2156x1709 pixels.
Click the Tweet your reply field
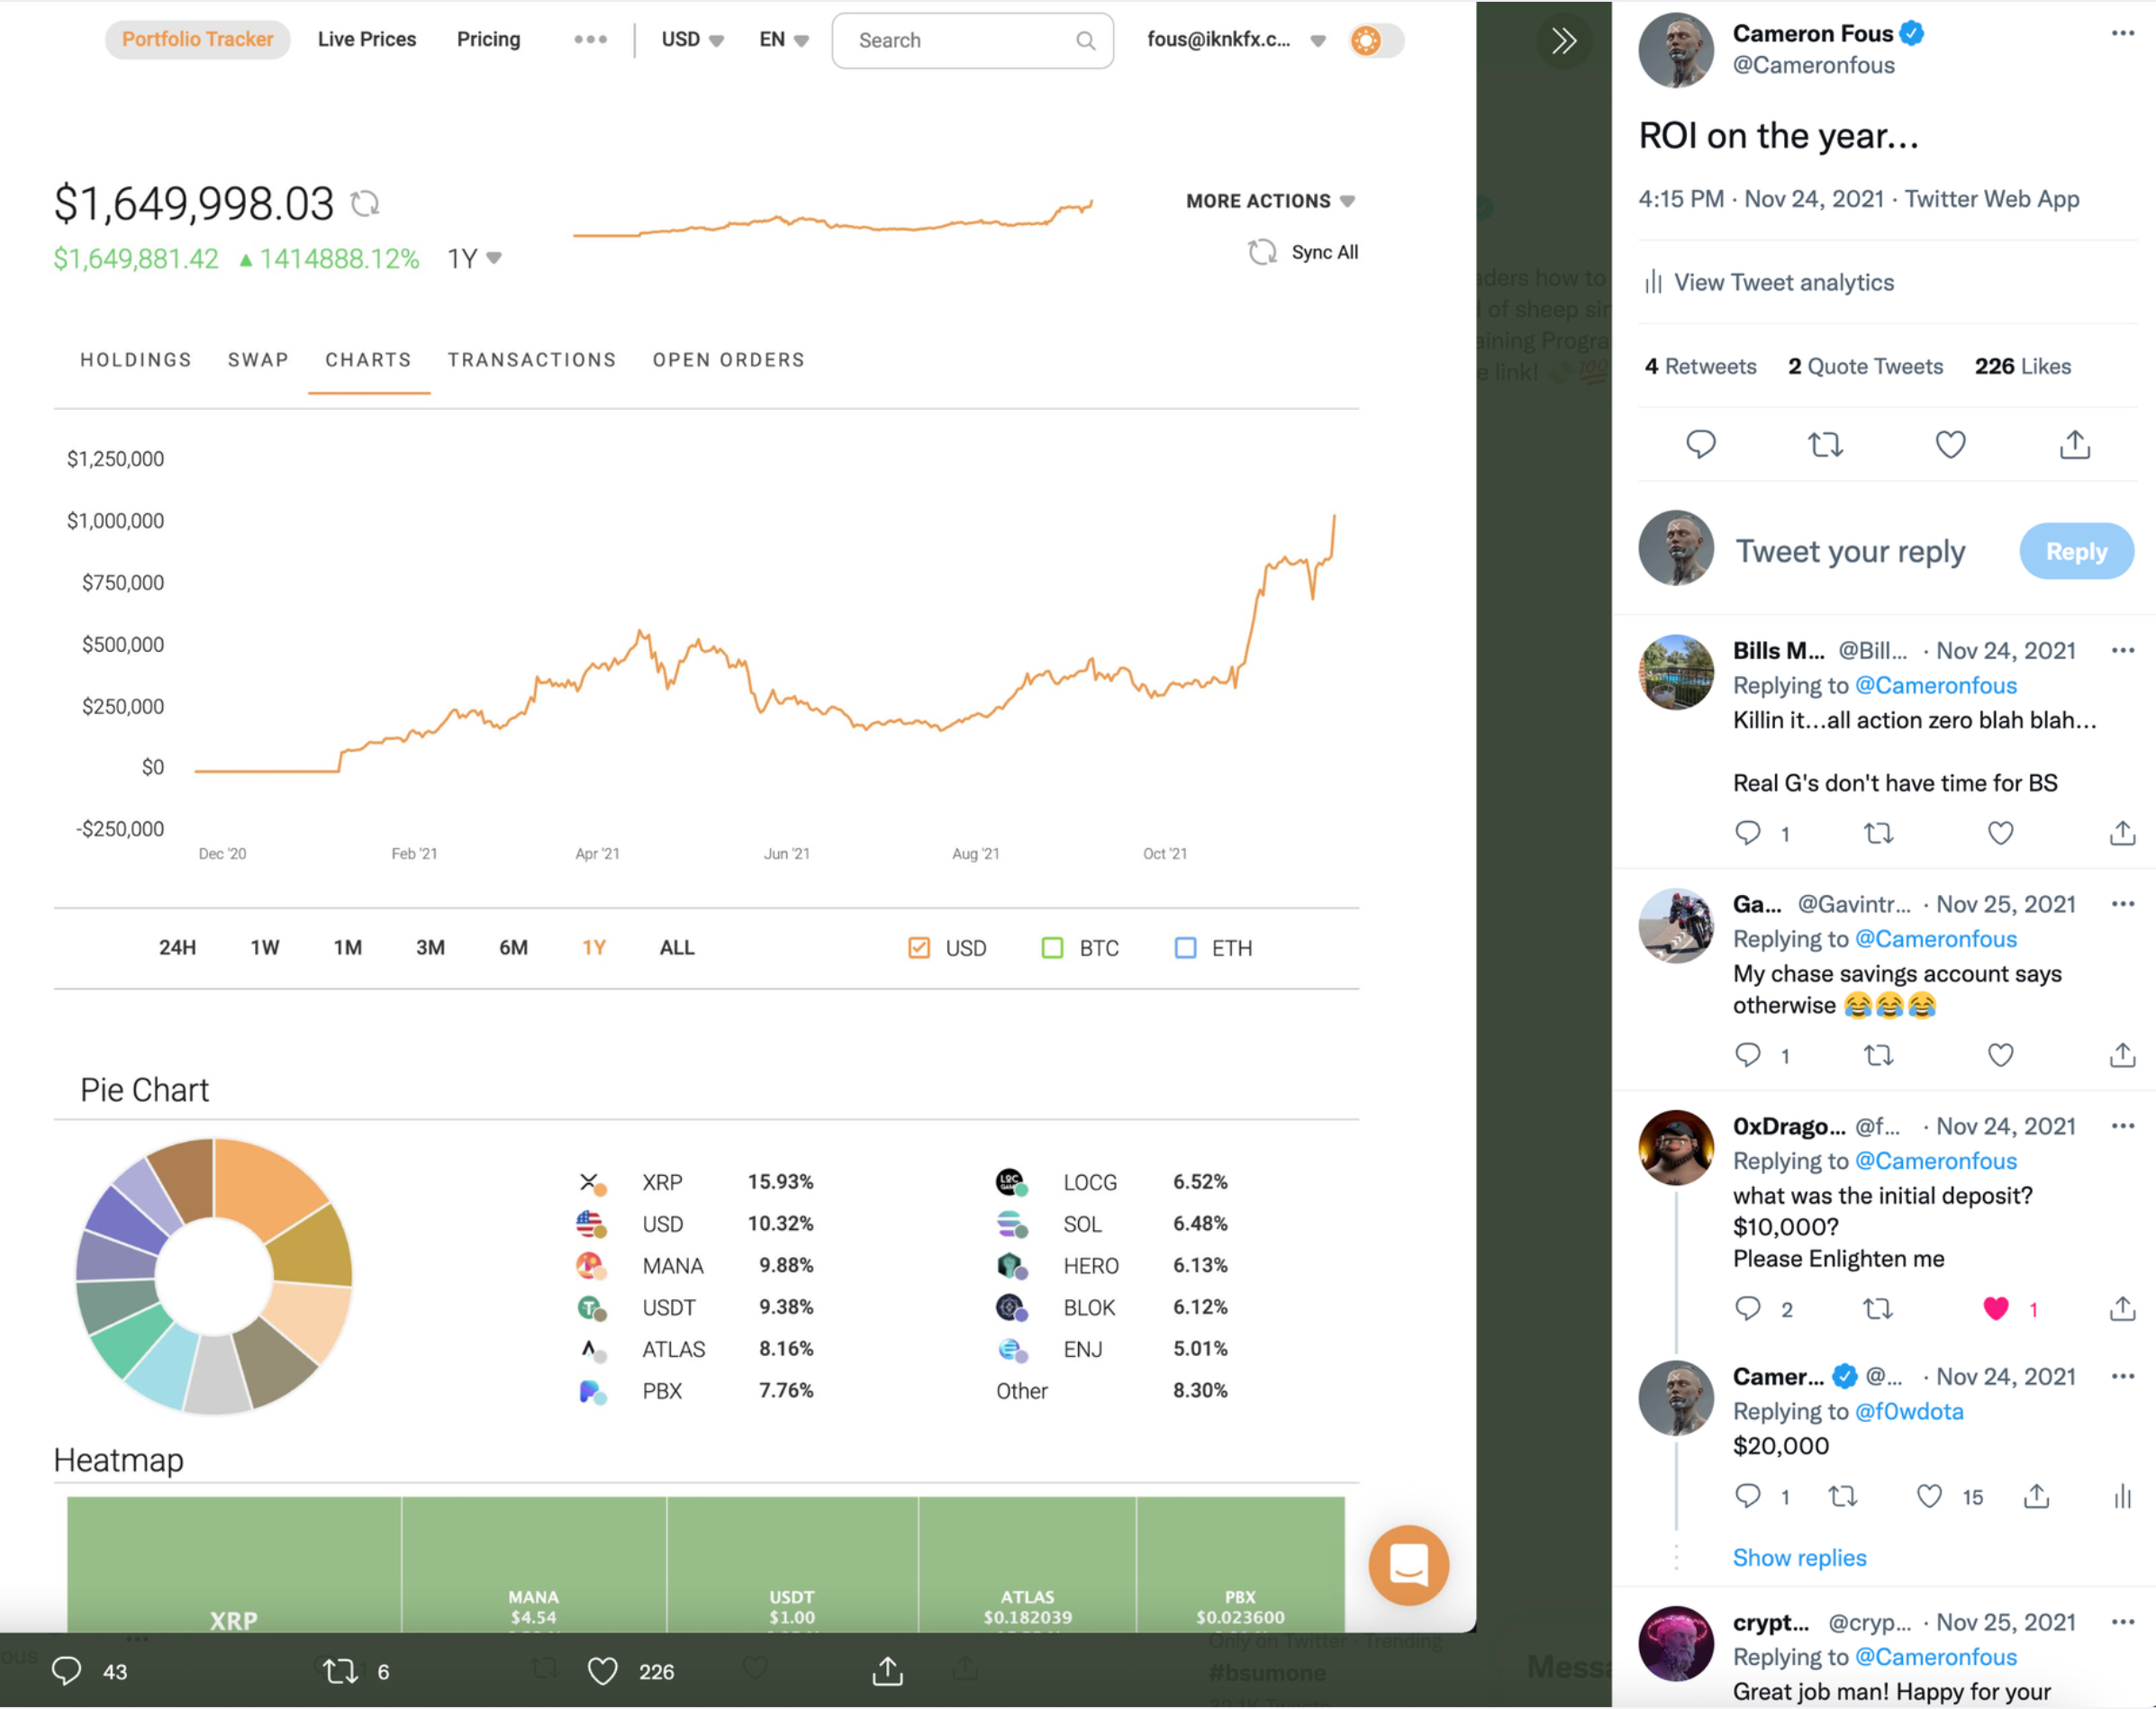[1850, 551]
